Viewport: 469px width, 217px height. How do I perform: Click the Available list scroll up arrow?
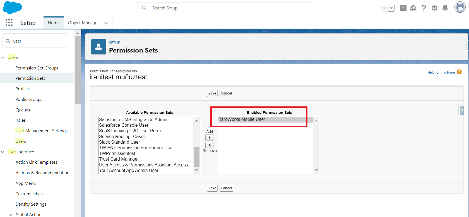[196, 120]
